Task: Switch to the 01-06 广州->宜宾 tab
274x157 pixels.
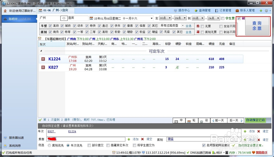Action: 56,10
